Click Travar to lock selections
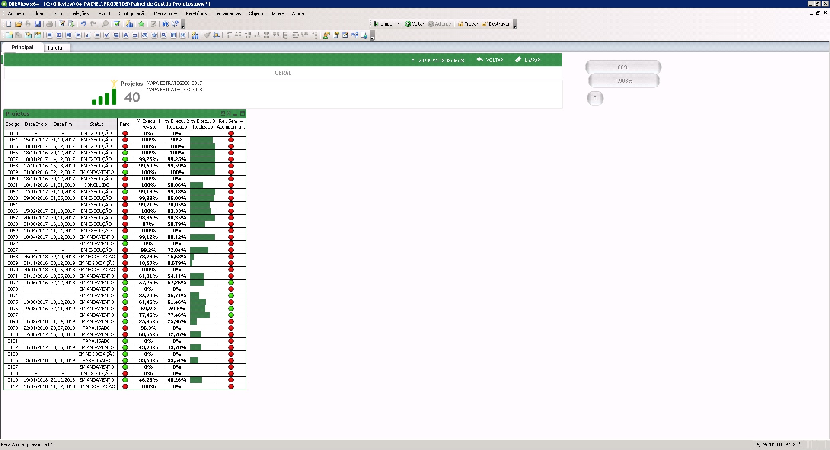 468,24
